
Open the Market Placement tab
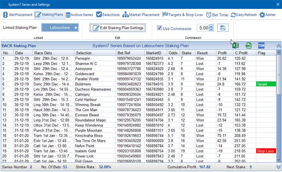click(x=141, y=15)
